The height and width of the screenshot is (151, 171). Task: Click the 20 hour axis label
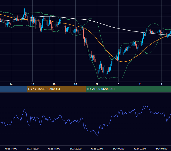pos(76,84)
